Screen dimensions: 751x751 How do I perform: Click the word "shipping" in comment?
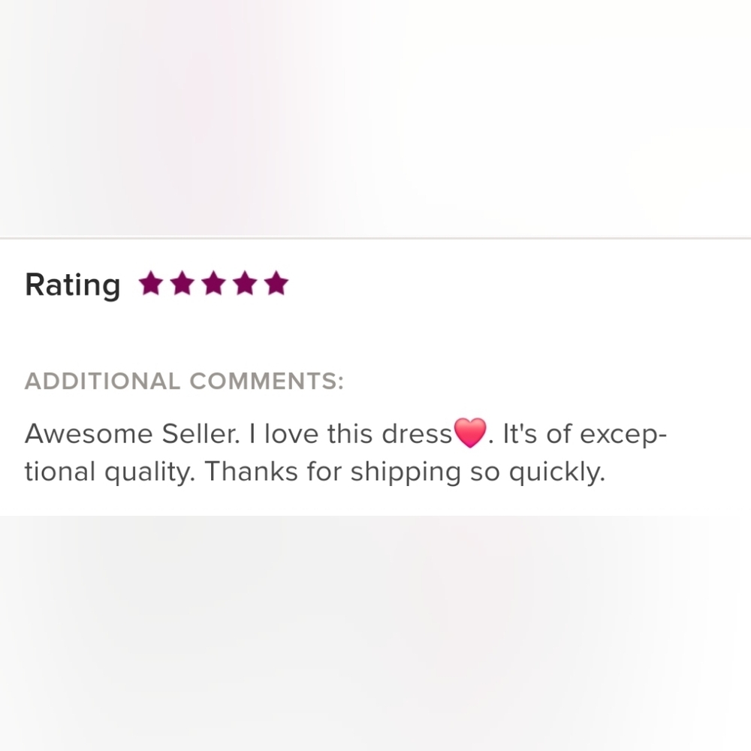tap(406, 473)
